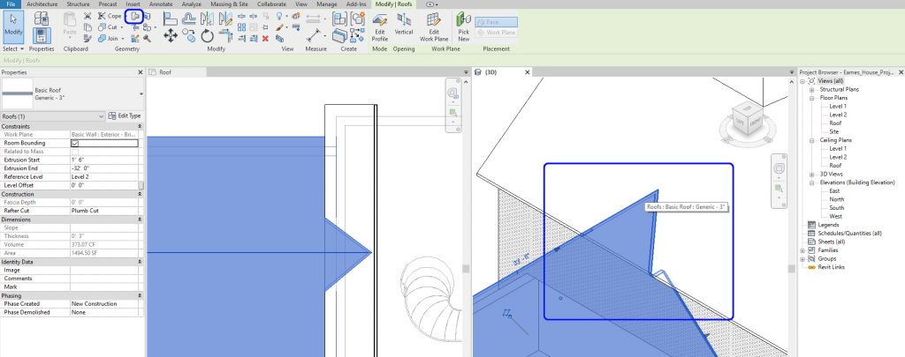The height and width of the screenshot is (357, 905).
Task: Switch to the Collaborate ribbon tab
Action: 271,4
